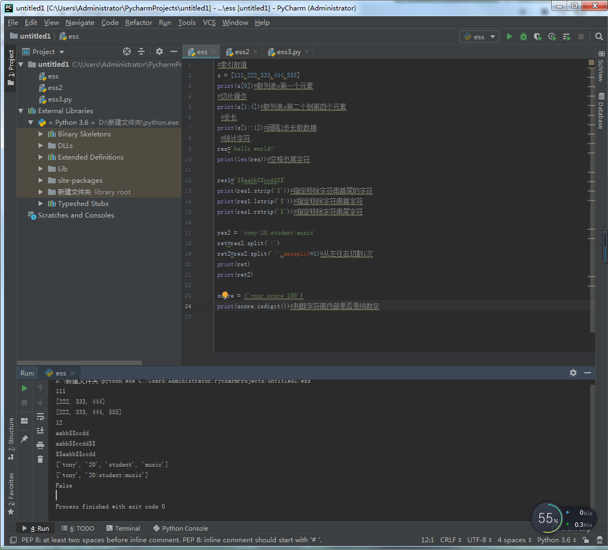Open Search Everywhere magnifier icon
The width and height of the screenshot is (608, 550).
599,36
